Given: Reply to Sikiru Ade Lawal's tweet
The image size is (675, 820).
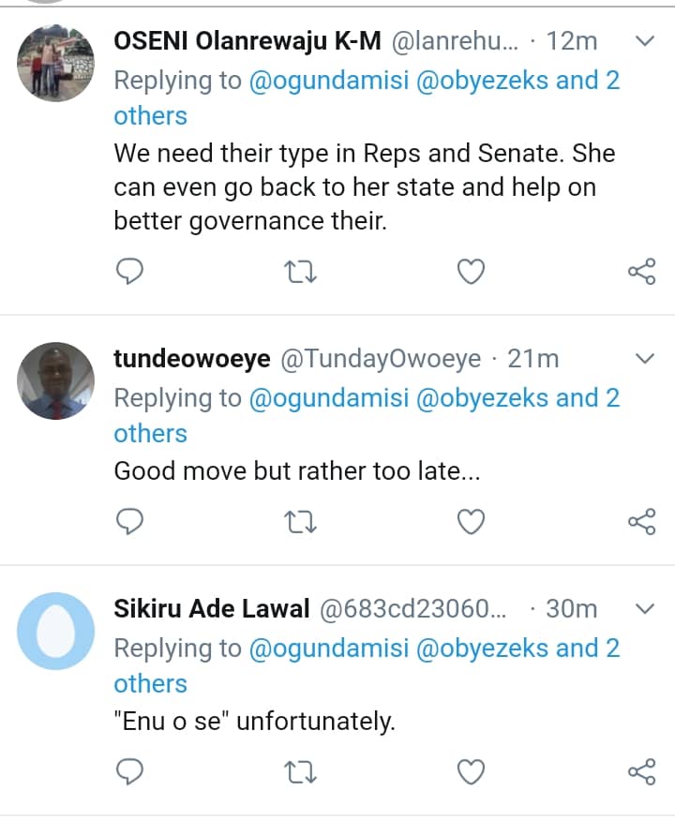Looking at the screenshot, I should [x=129, y=772].
